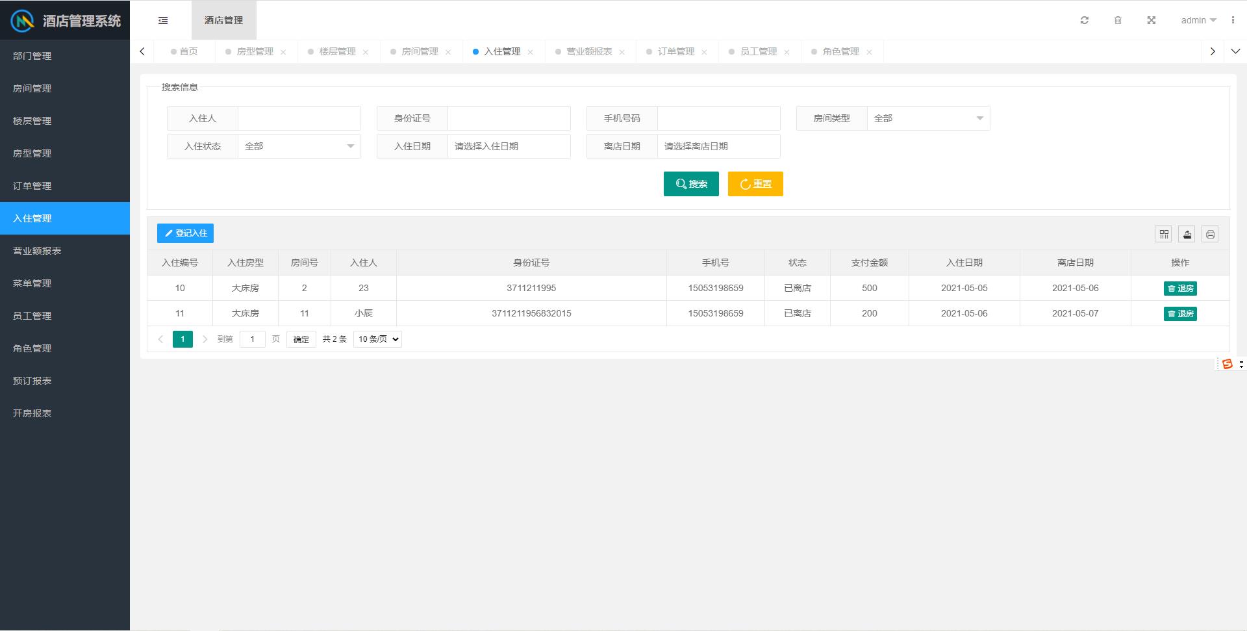
Task: Close the 角色管理 tab
Action: coord(870,52)
